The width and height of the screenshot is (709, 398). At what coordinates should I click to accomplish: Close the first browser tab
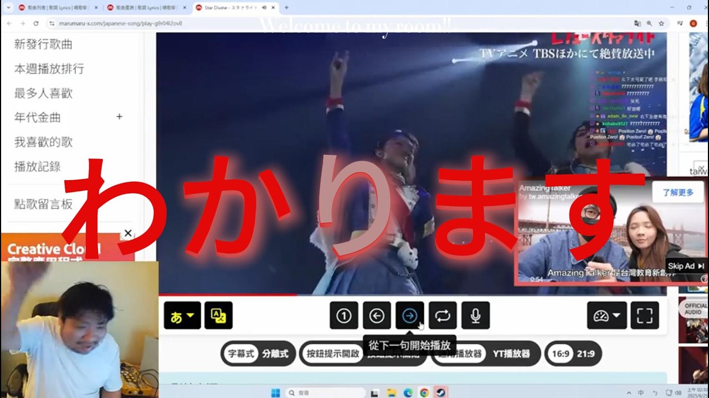pyautogui.click(x=96, y=7)
